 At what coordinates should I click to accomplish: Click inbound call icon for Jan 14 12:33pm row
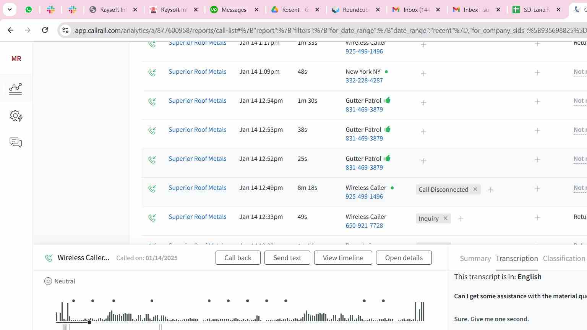[x=152, y=218]
